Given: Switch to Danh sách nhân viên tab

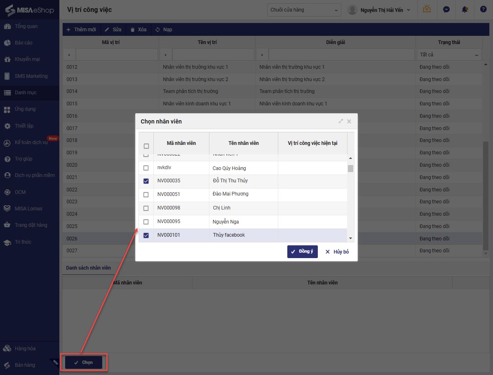Looking at the screenshot, I should click(88, 268).
